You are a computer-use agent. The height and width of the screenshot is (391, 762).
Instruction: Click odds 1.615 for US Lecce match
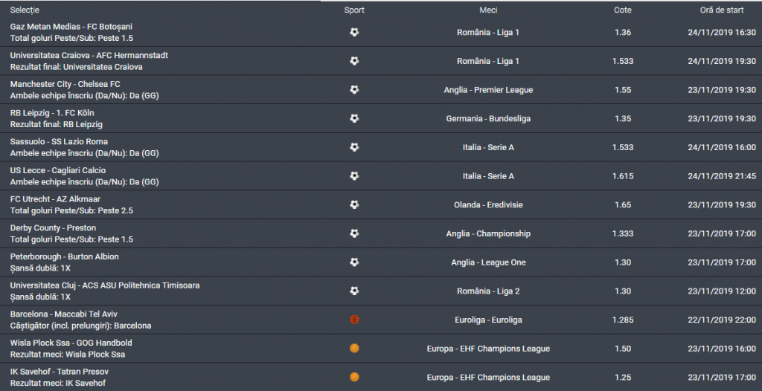point(623,176)
